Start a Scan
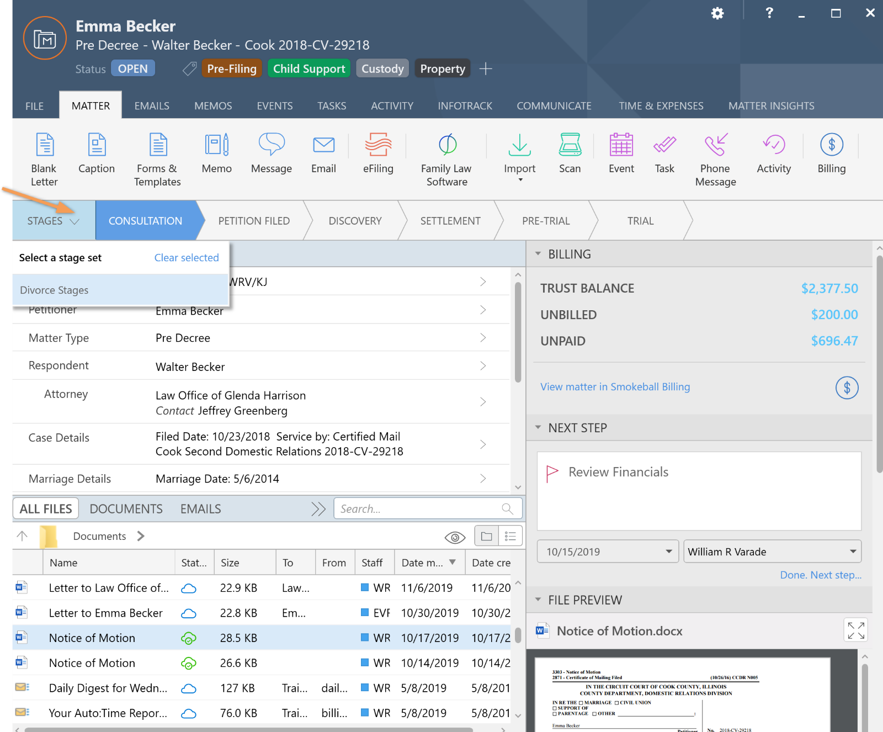The height and width of the screenshot is (732, 883). (570, 153)
